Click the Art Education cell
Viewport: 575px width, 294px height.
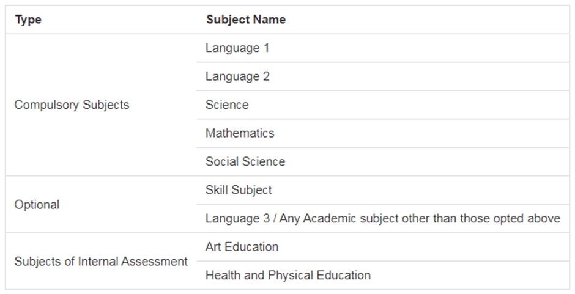point(383,247)
